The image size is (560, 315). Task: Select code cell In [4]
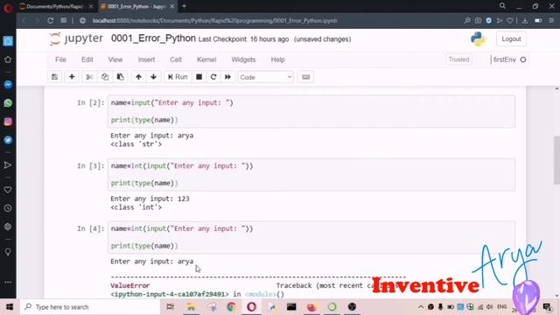click(x=311, y=237)
